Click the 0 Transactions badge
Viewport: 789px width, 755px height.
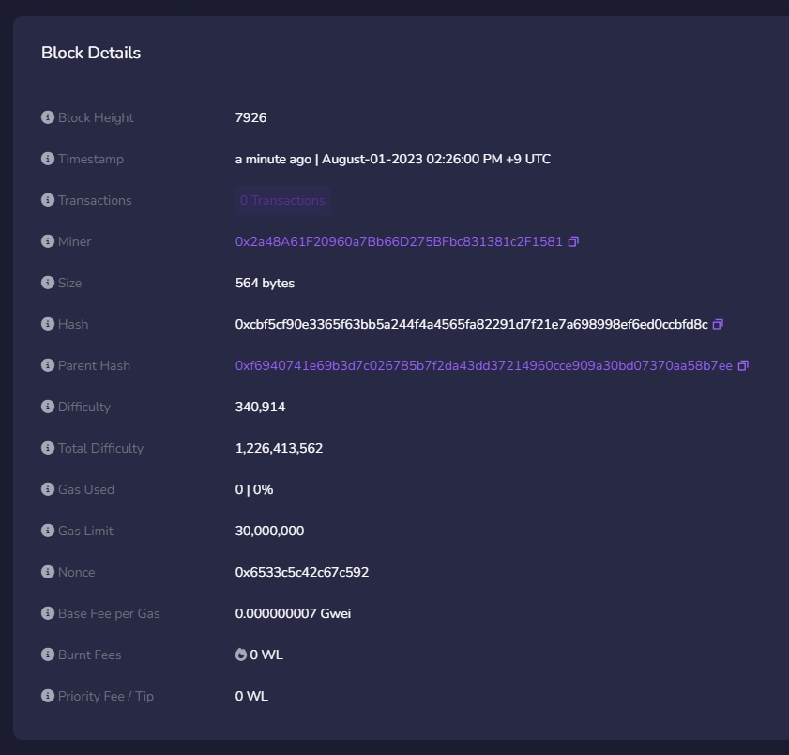(x=282, y=200)
